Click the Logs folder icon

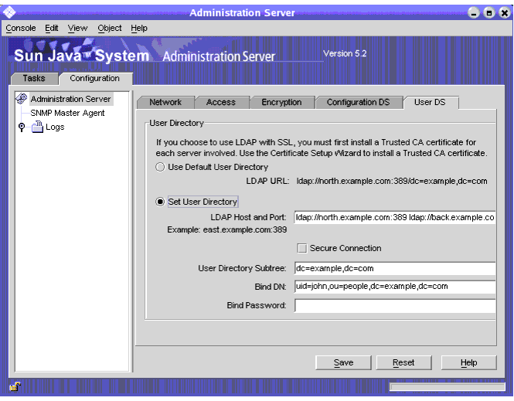coord(37,127)
